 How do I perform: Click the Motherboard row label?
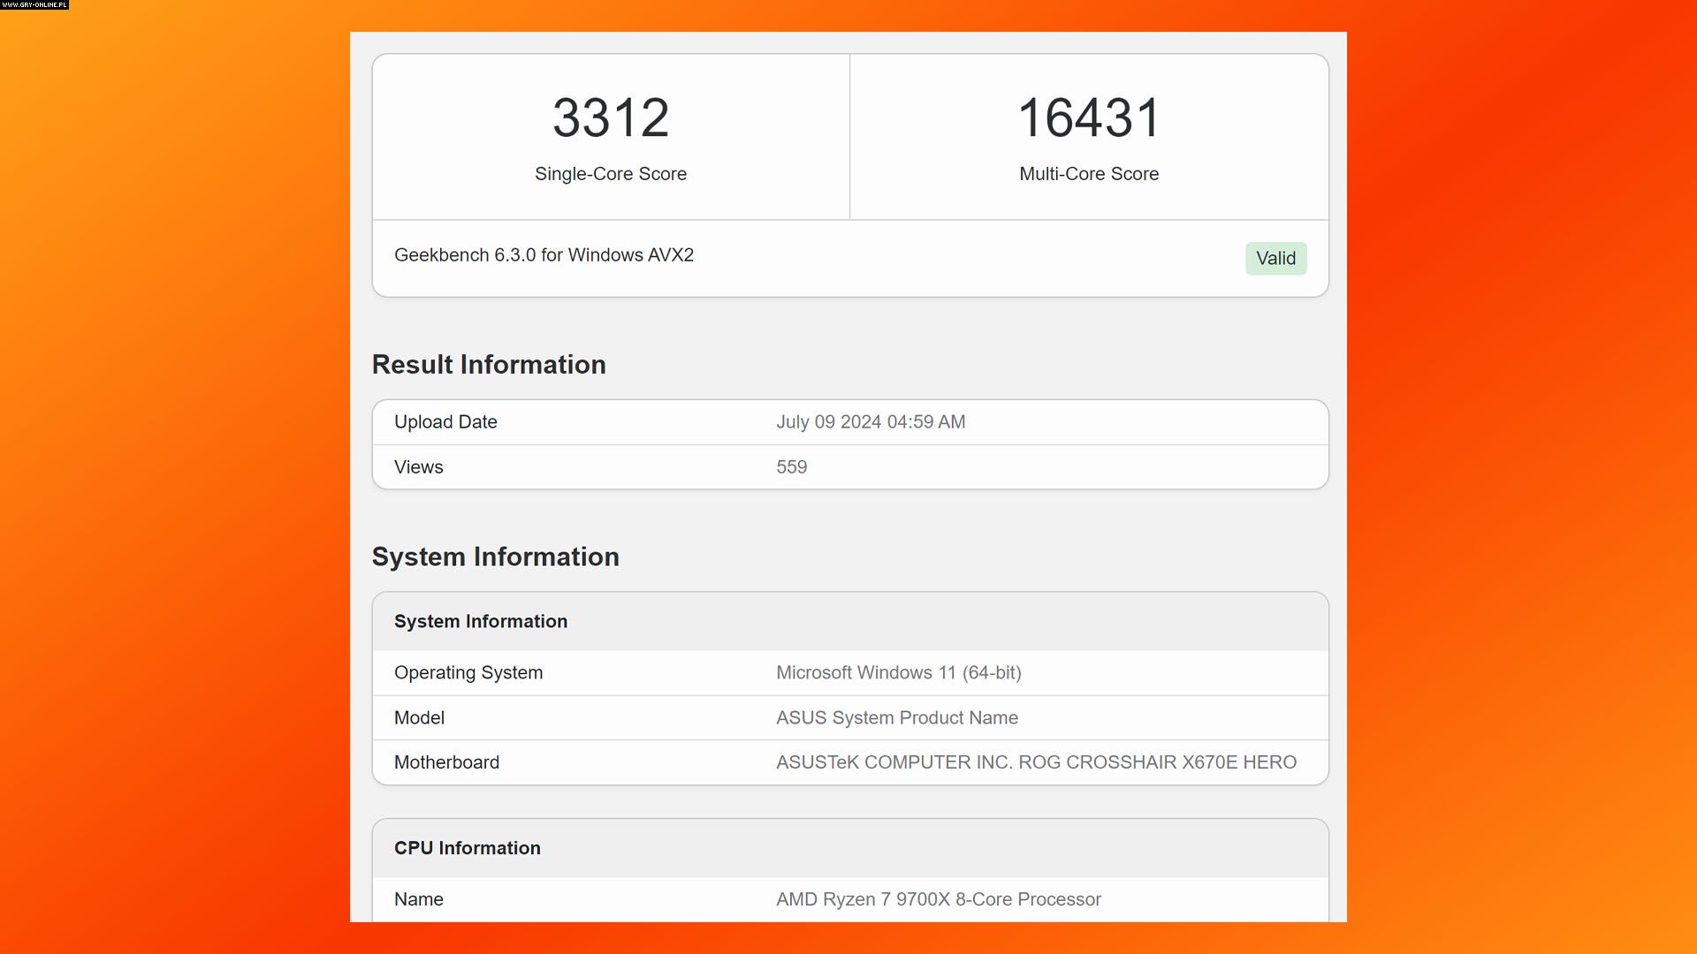(446, 762)
